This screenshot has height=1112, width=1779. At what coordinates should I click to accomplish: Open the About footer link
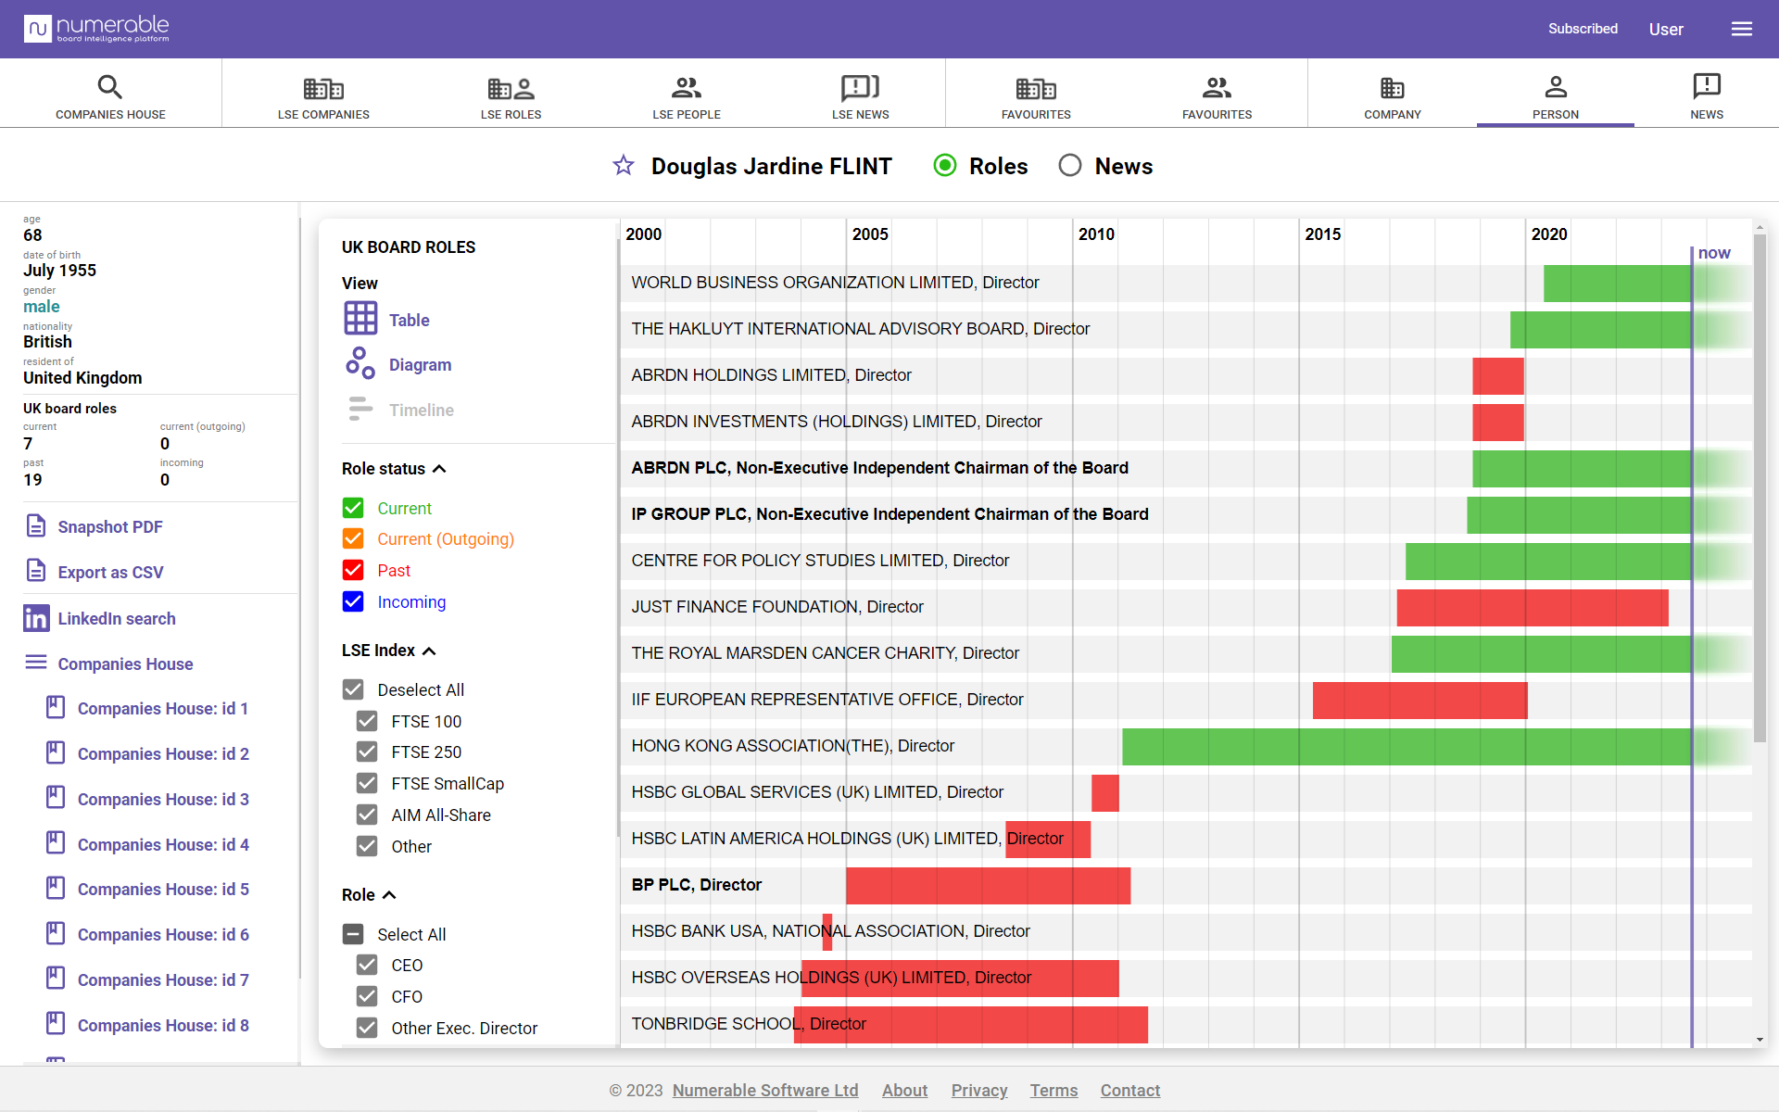pyautogui.click(x=904, y=1090)
